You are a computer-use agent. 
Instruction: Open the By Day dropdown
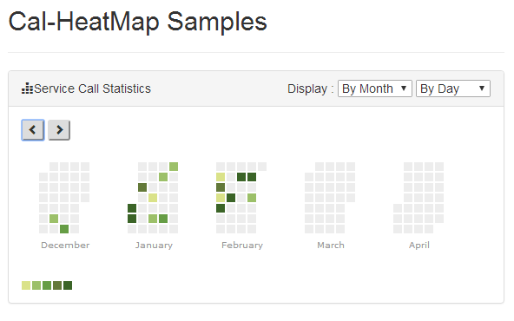tap(453, 88)
